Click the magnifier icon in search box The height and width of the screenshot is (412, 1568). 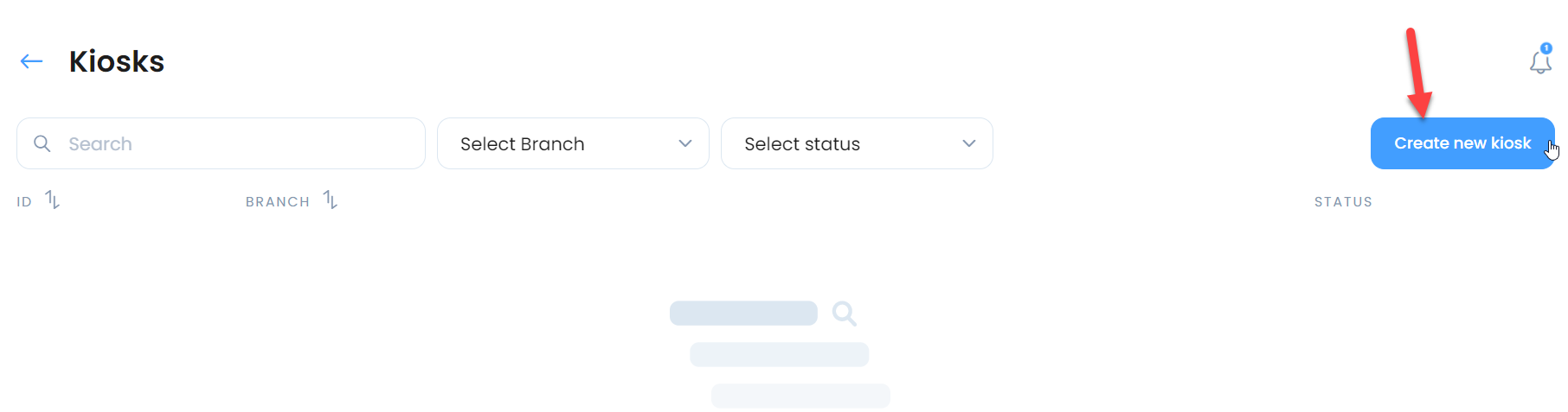click(42, 143)
